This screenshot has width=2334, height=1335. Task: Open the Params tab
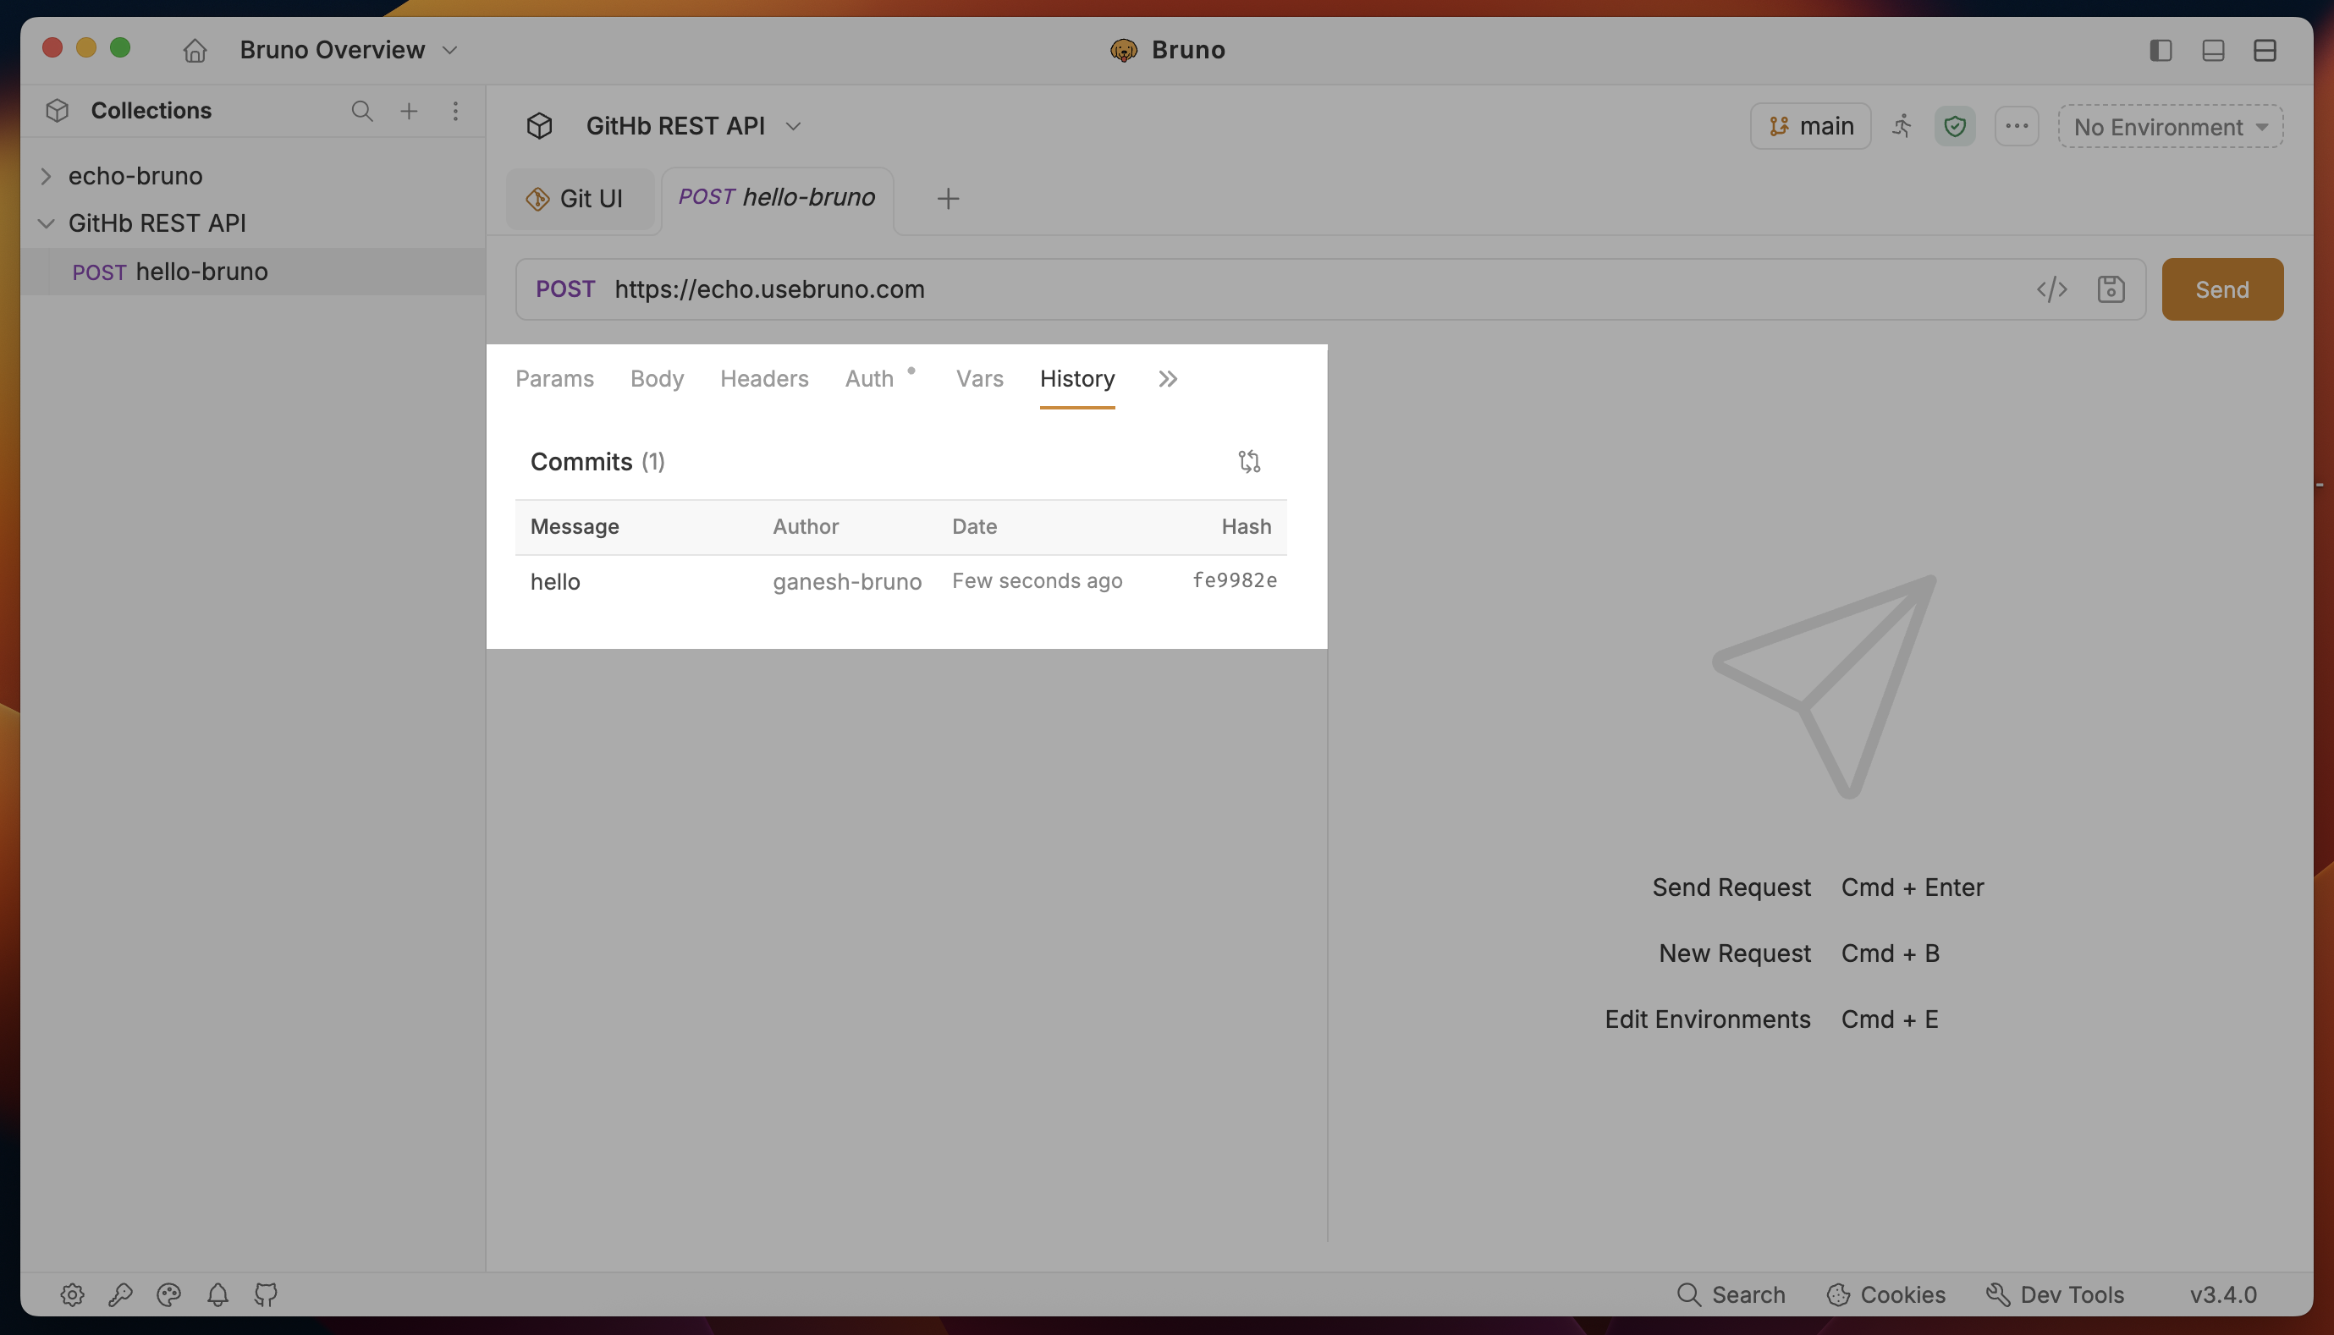pos(554,379)
